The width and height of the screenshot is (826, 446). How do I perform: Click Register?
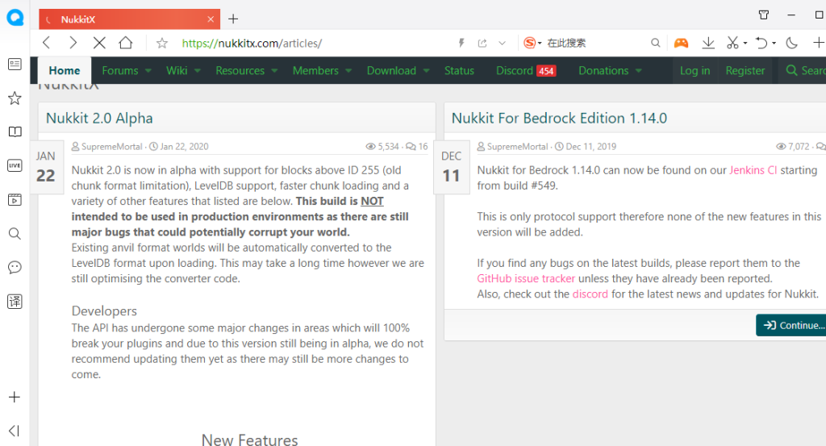pyautogui.click(x=745, y=70)
